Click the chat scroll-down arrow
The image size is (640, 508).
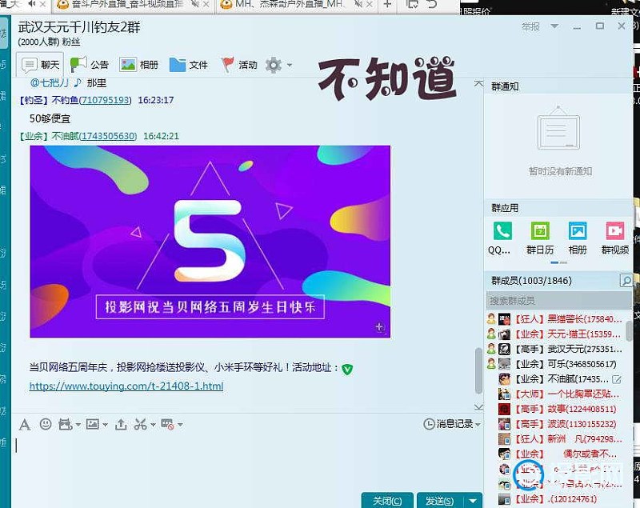coord(478,407)
